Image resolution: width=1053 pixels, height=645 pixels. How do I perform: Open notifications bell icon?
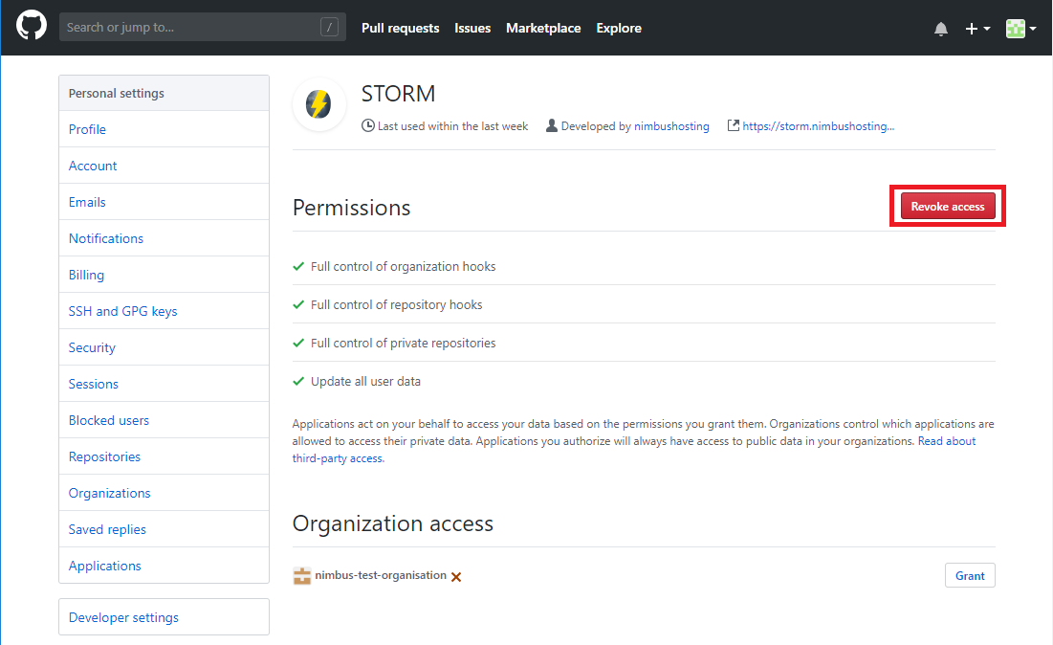click(x=941, y=28)
